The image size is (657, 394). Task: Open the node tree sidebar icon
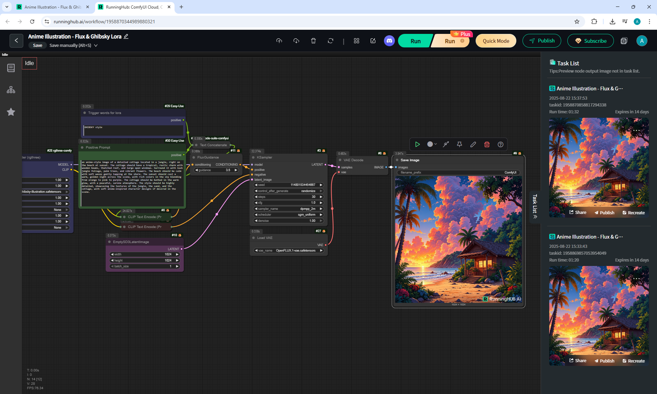point(11,90)
